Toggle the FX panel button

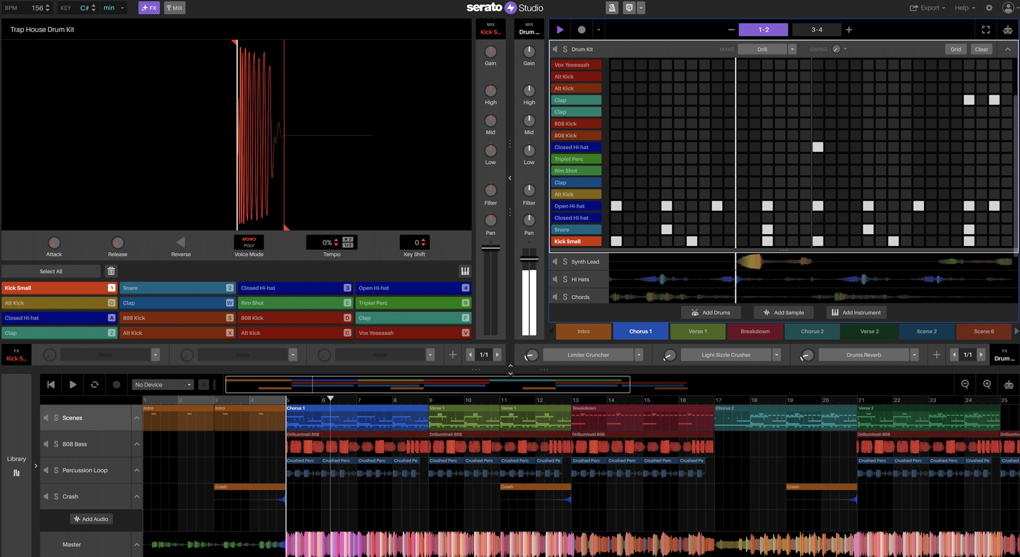[x=149, y=8]
